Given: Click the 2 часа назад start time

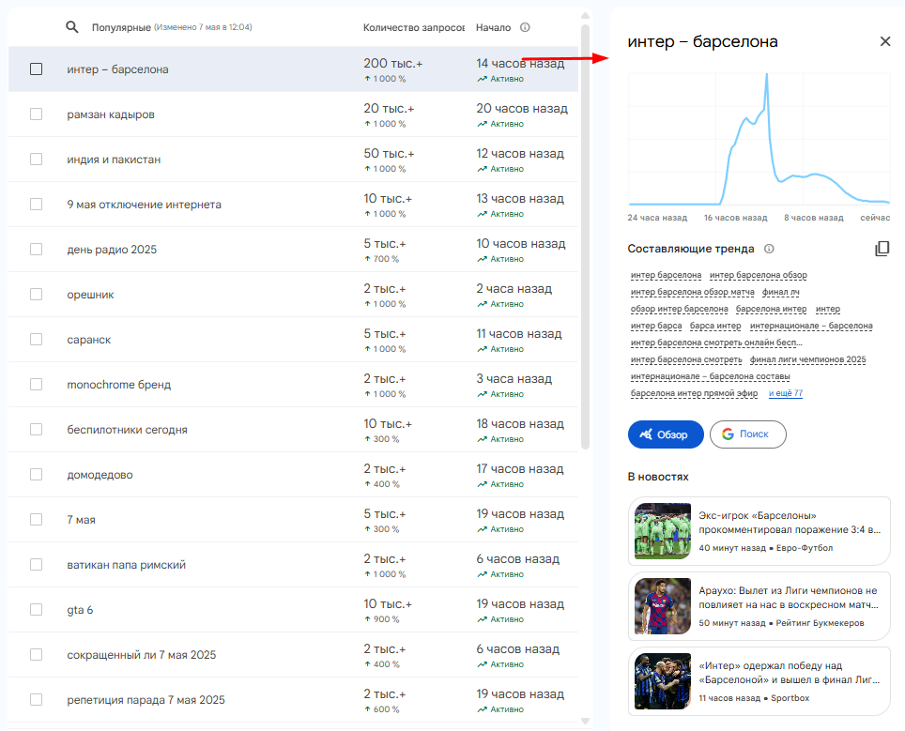Looking at the screenshot, I should point(514,288).
